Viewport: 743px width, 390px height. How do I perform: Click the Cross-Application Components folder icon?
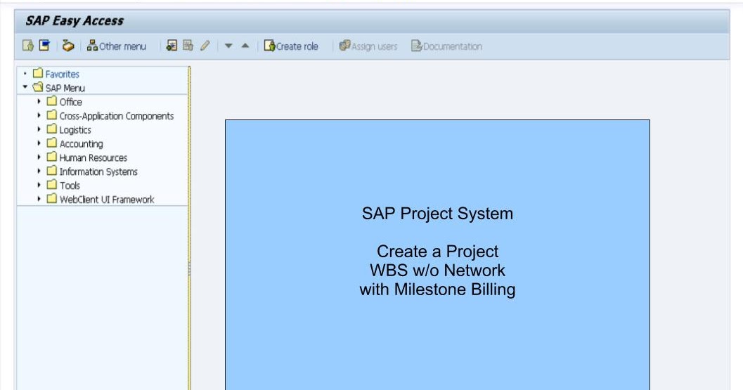click(x=51, y=115)
